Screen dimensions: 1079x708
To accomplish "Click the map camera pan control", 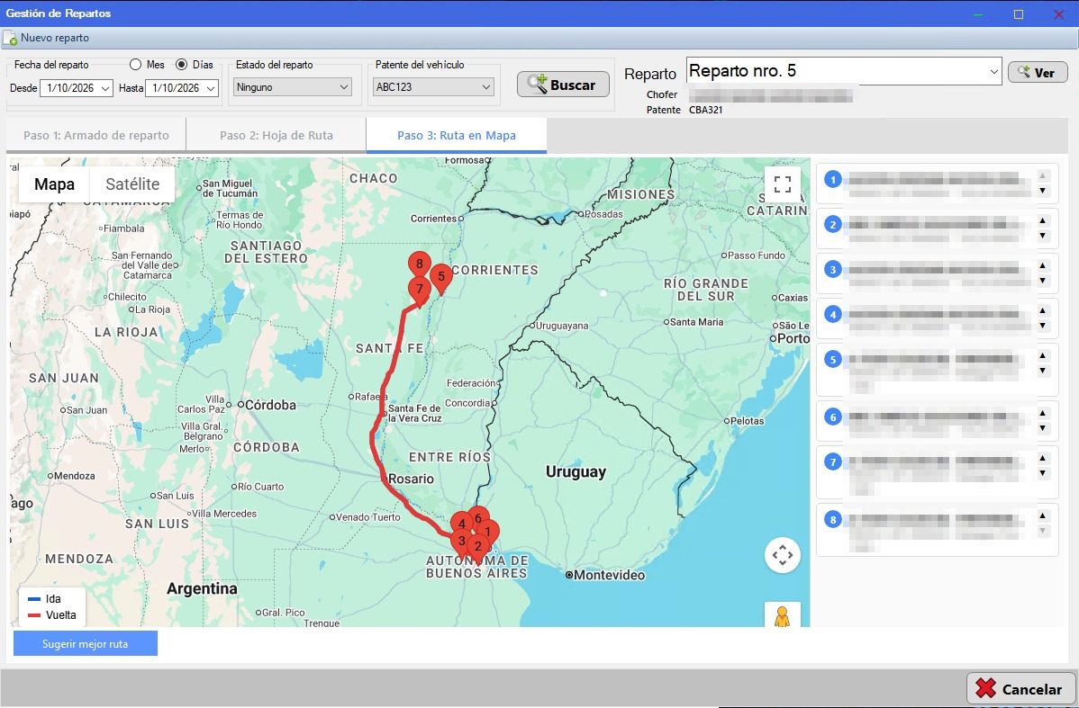I will click(783, 555).
